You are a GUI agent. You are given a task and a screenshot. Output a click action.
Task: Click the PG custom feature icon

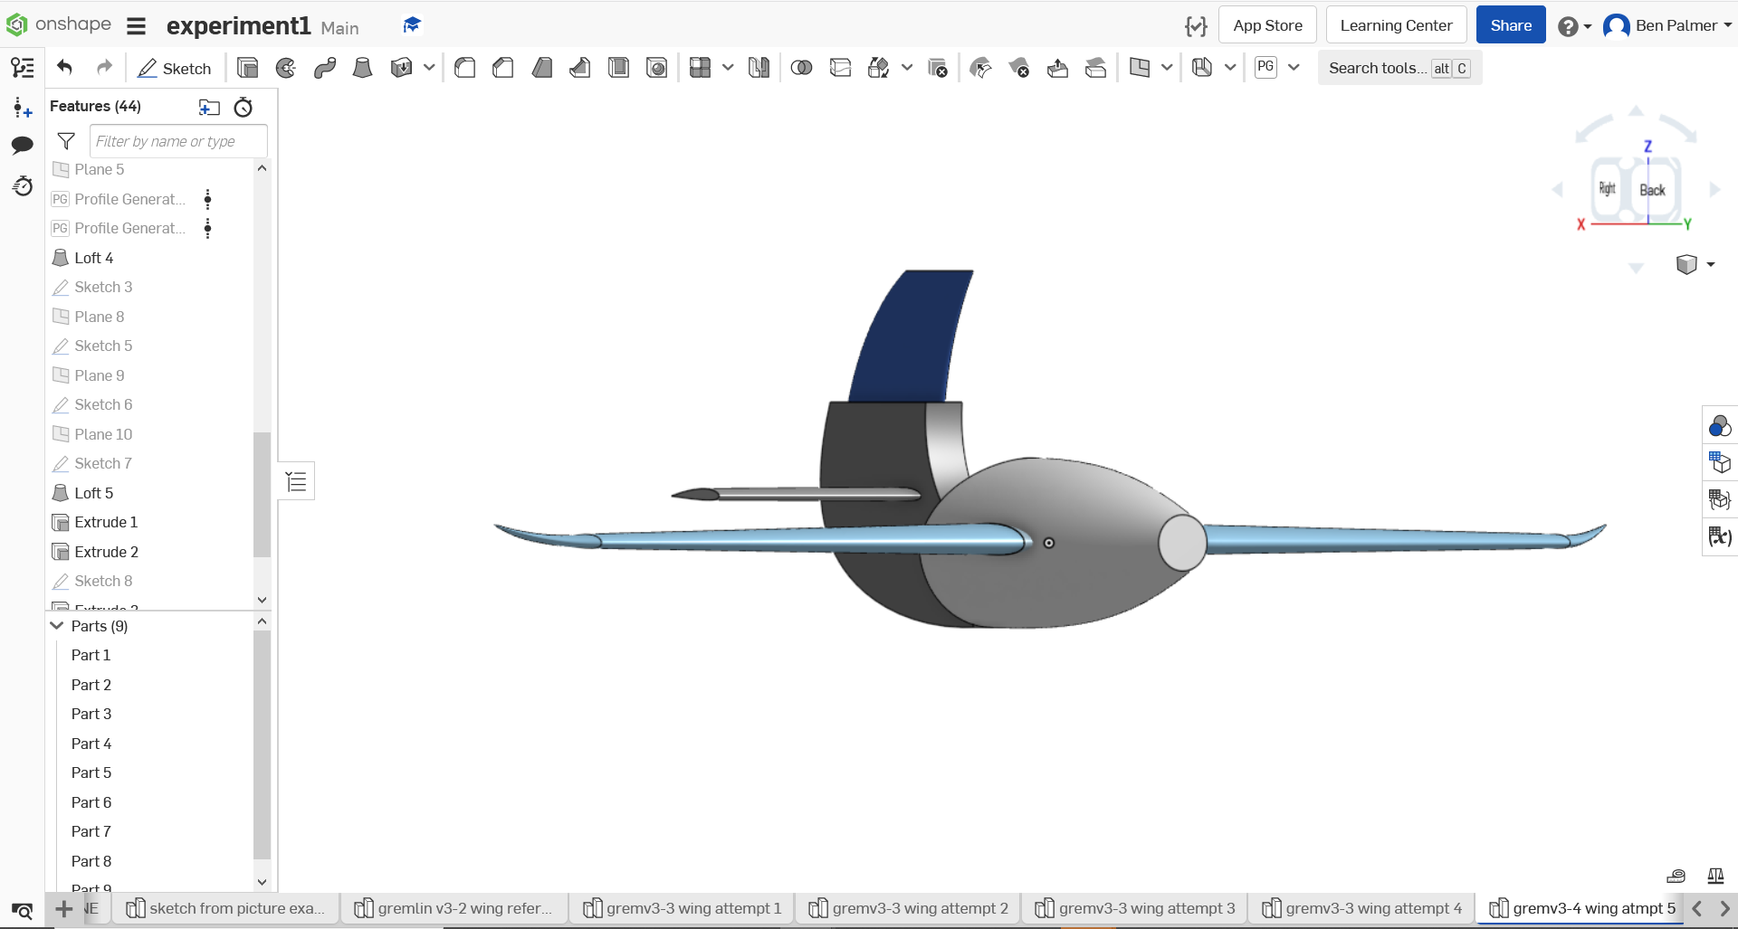click(x=1265, y=67)
